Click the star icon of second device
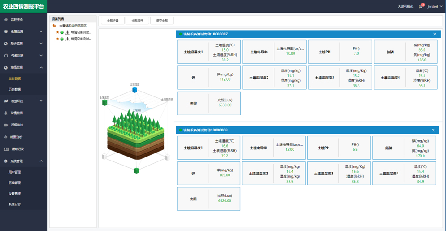Image resolution: width=446 pixels, height=231 pixels. 57,39
